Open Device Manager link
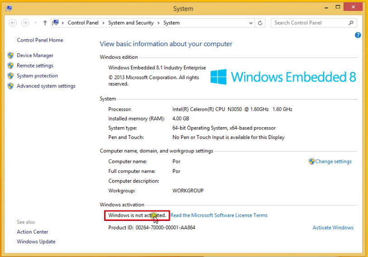The width and height of the screenshot is (368, 257). click(x=35, y=55)
